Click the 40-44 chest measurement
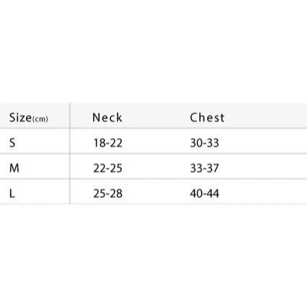The width and height of the screenshot is (307, 307). (x=204, y=193)
